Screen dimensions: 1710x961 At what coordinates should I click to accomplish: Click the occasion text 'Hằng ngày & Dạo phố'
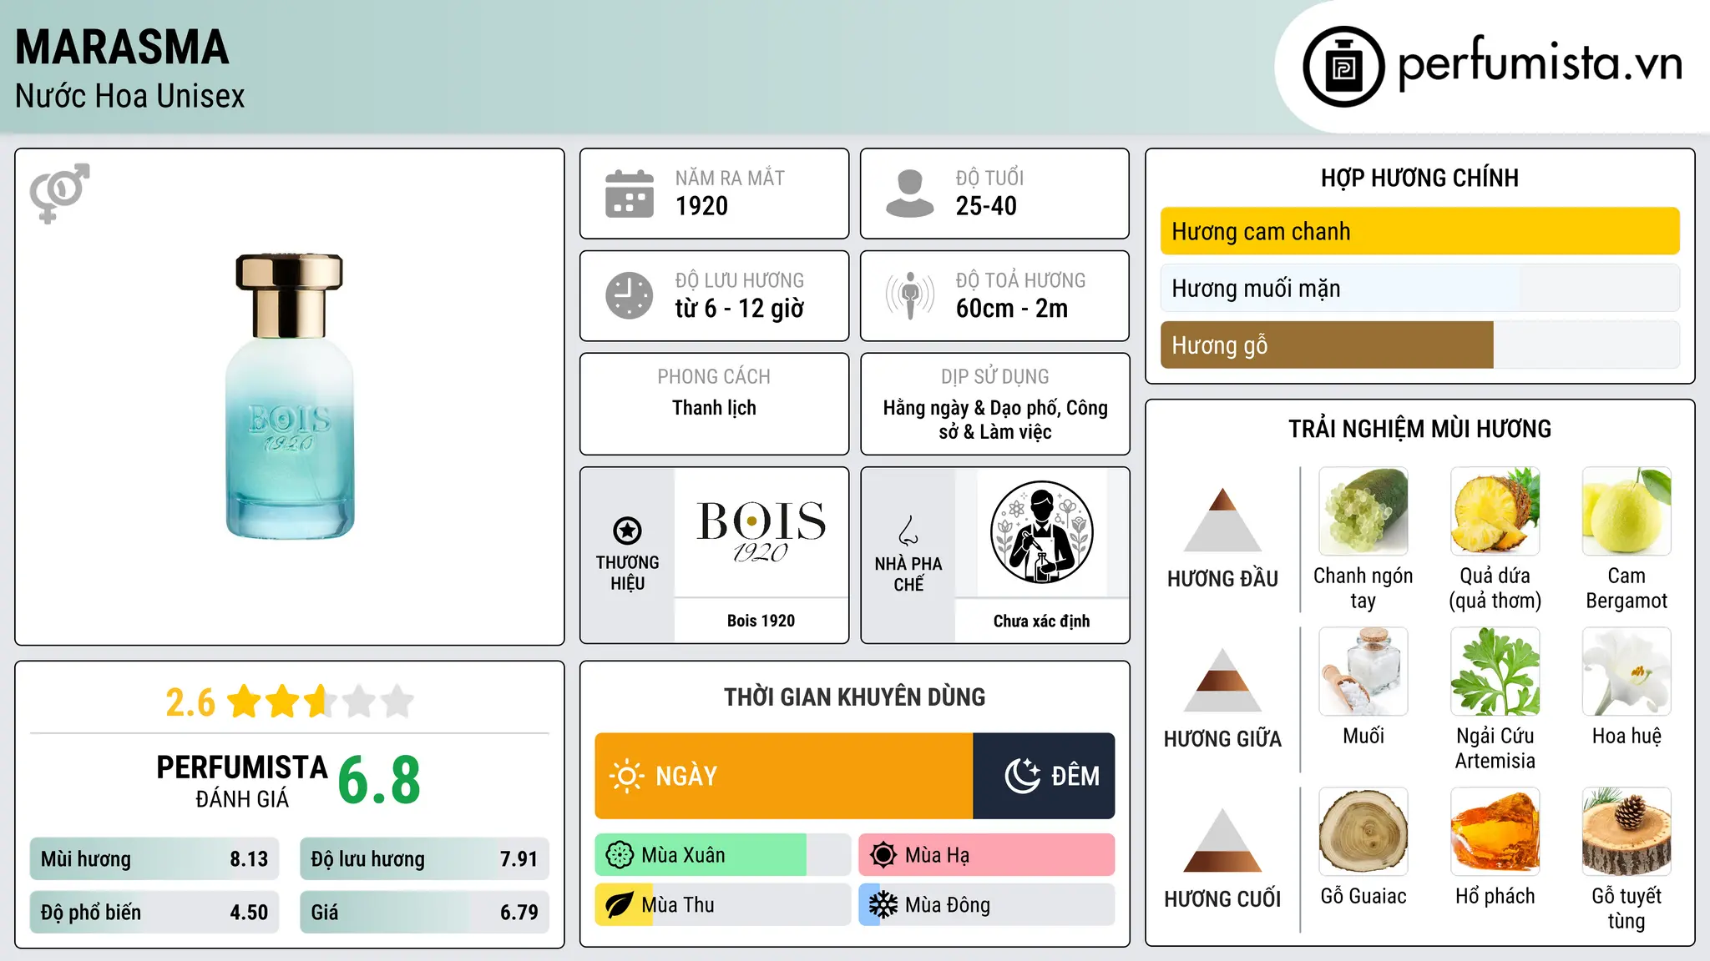tap(969, 408)
